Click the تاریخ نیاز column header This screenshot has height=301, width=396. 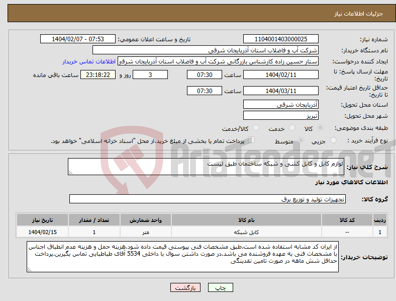42,220
